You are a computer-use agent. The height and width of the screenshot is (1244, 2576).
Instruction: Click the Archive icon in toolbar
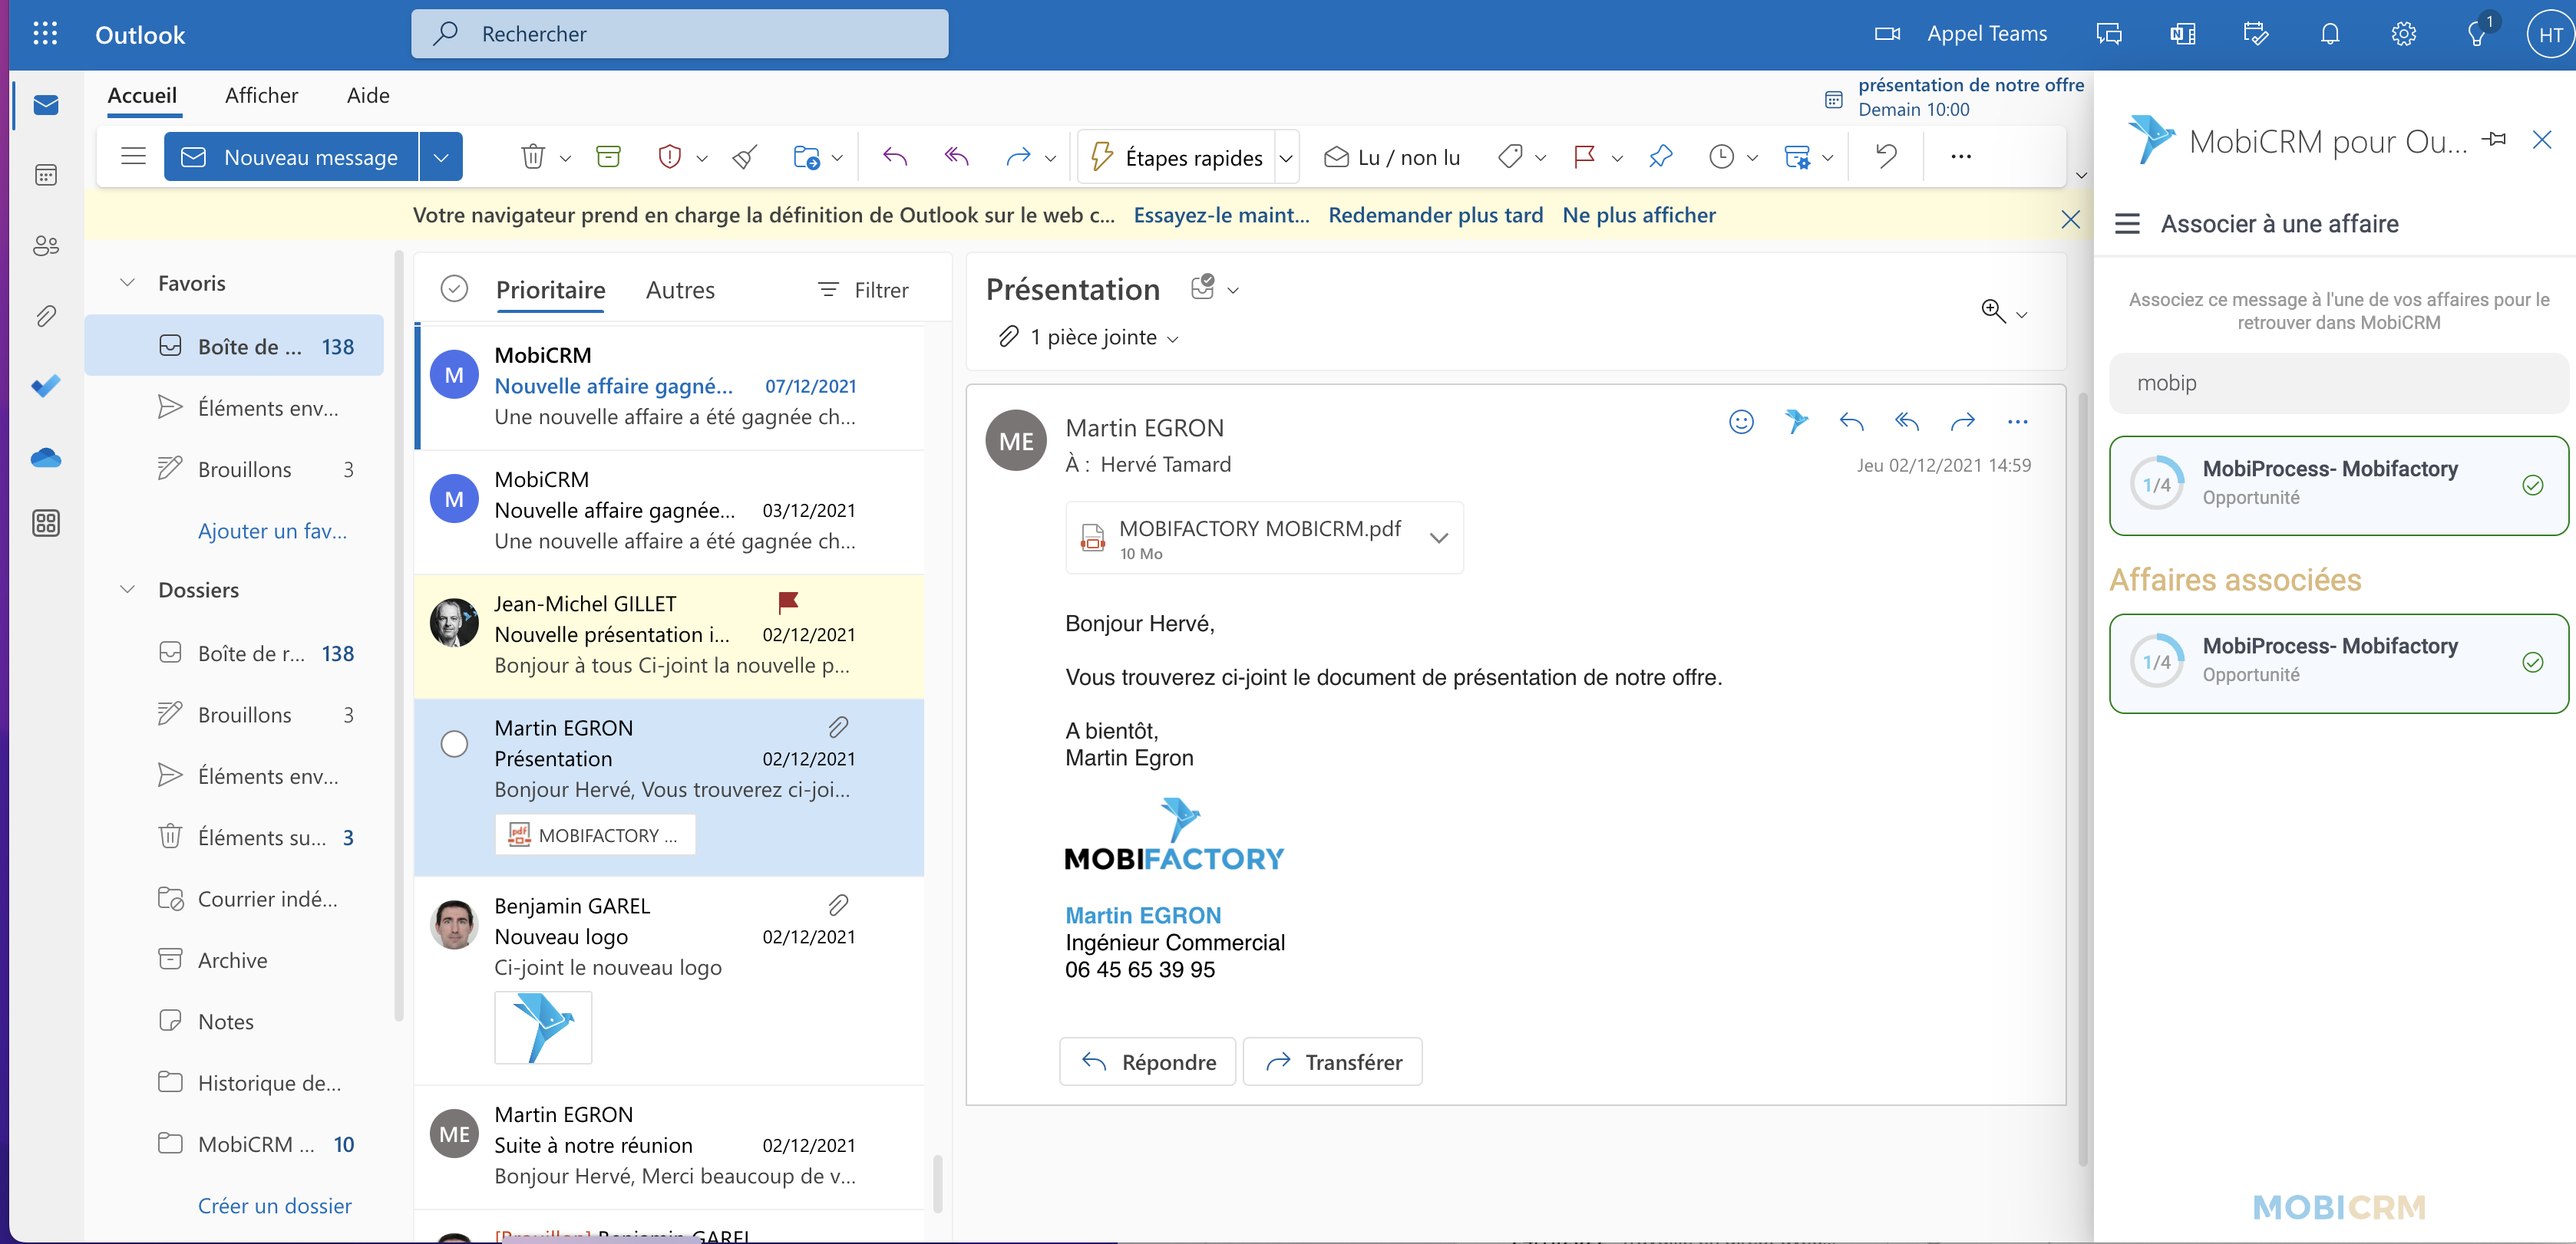(608, 157)
